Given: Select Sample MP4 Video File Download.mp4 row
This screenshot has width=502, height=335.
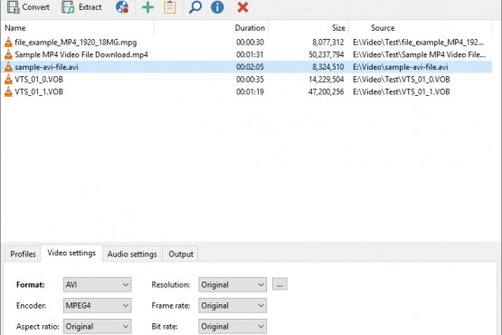Looking at the screenshot, I should 247,54.
